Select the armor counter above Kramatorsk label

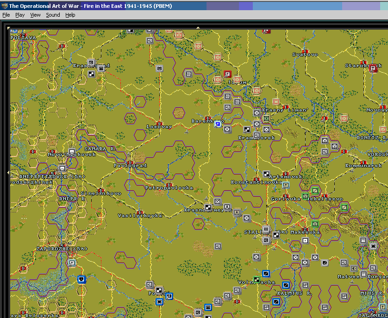point(247,130)
